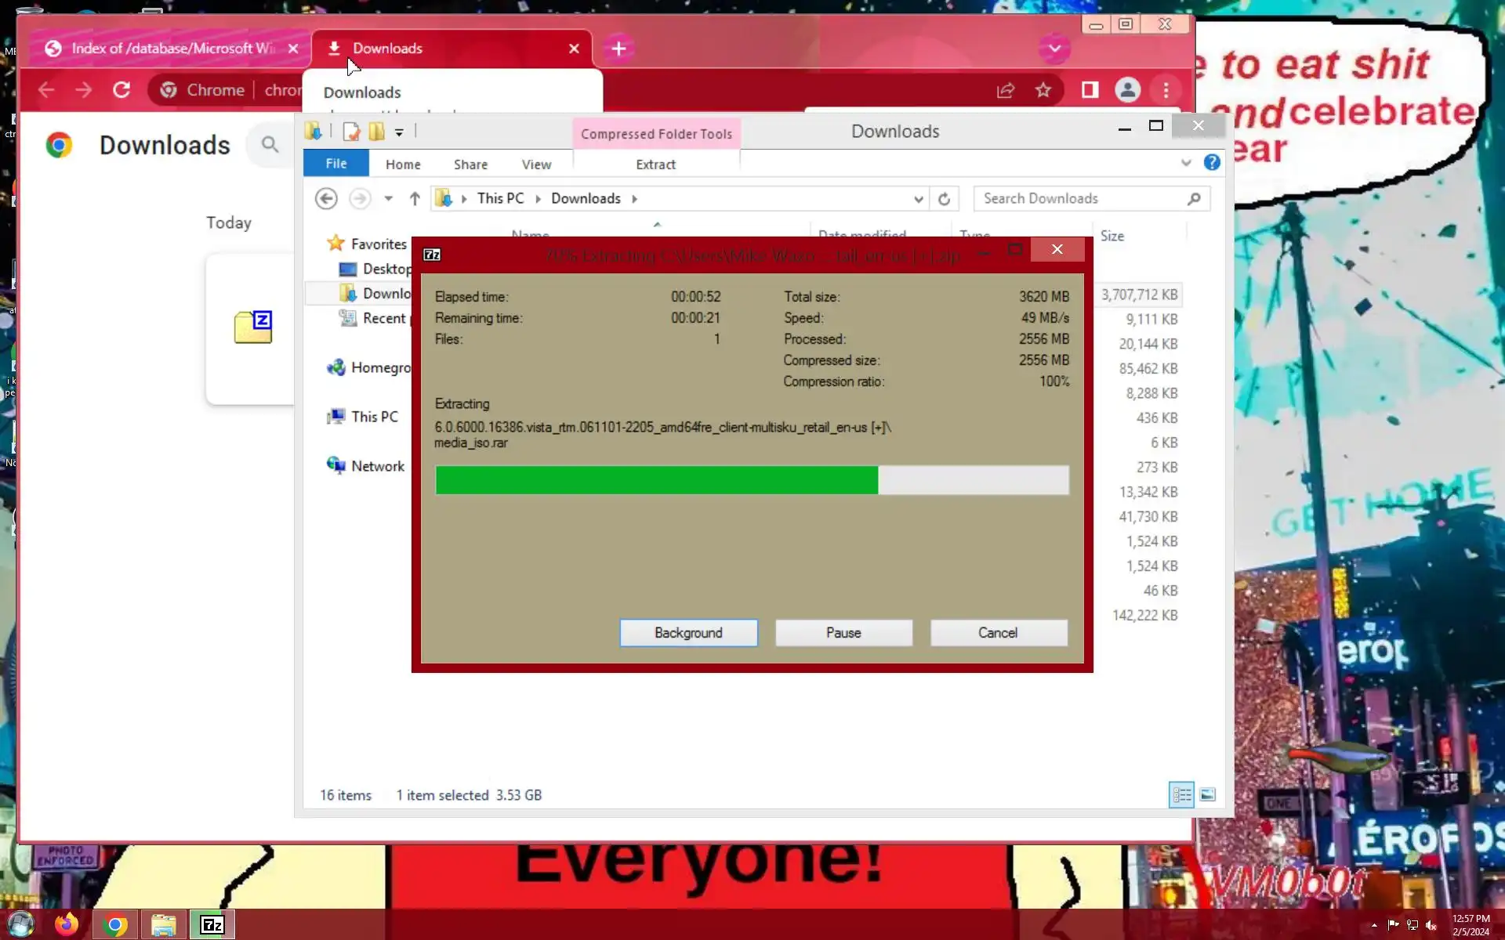Cancel the extraction process
The height and width of the screenshot is (940, 1505).
pyautogui.click(x=998, y=633)
